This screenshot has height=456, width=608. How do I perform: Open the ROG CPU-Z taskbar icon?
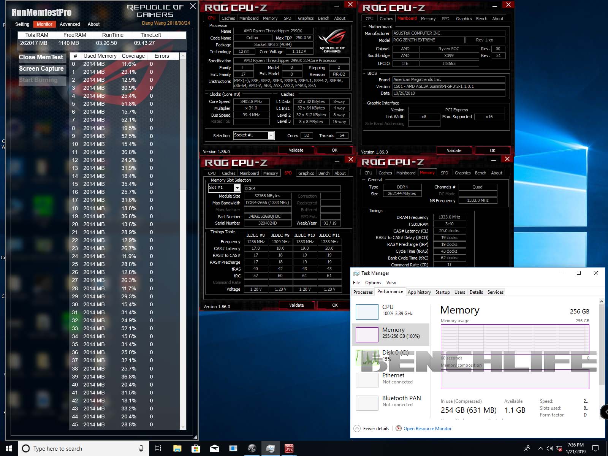pos(289,448)
